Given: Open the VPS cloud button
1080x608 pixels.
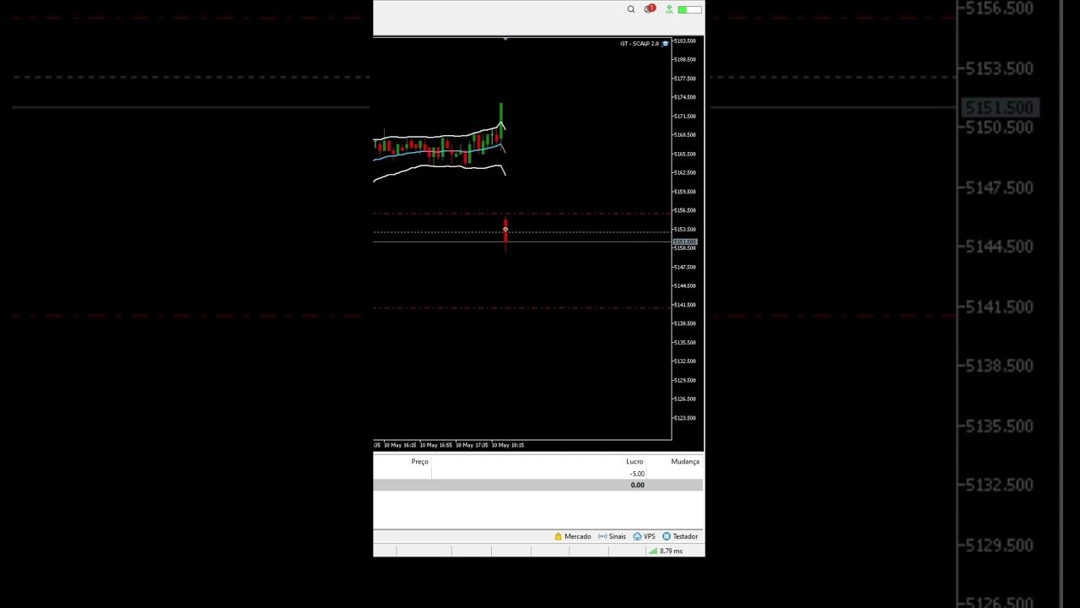Looking at the screenshot, I should 644,536.
